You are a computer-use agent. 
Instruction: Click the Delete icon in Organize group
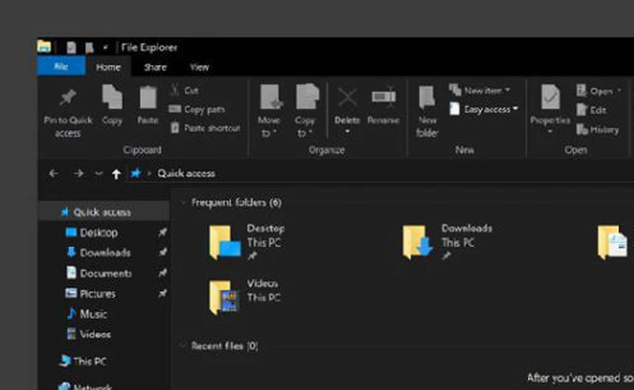pyautogui.click(x=347, y=98)
